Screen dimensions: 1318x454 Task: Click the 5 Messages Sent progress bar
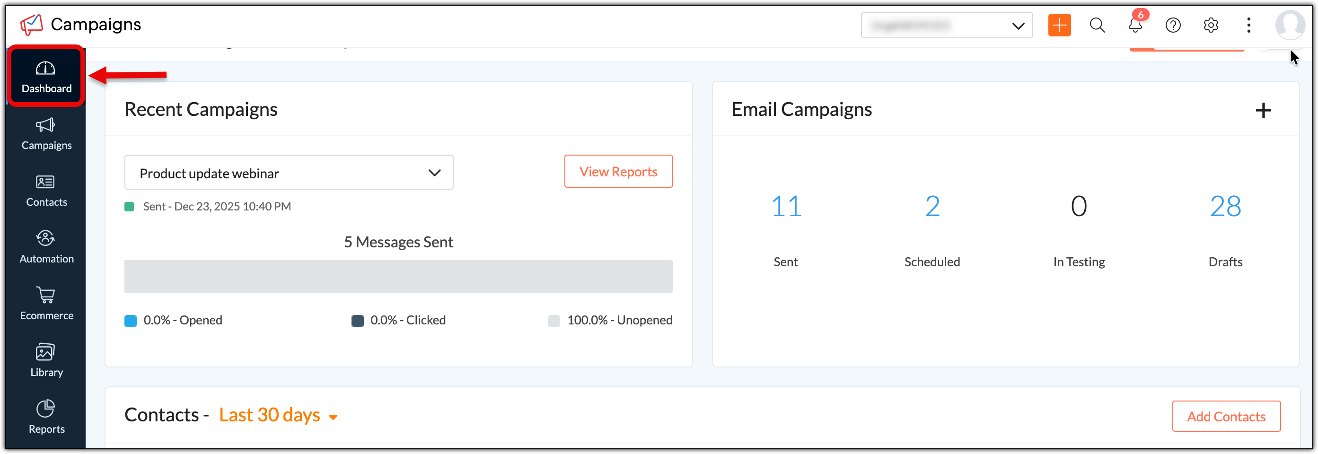point(398,277)
